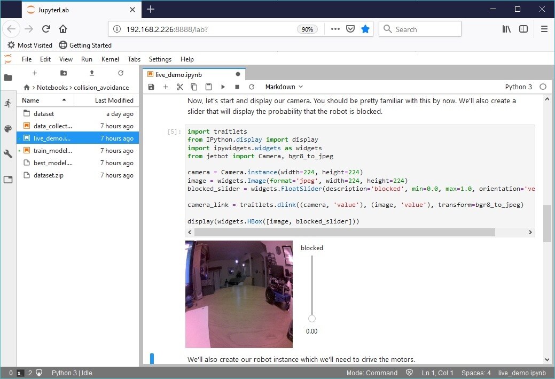Click the blocked slider handle
The height and width of the screenshot is (379, 555).
point(312,319)
